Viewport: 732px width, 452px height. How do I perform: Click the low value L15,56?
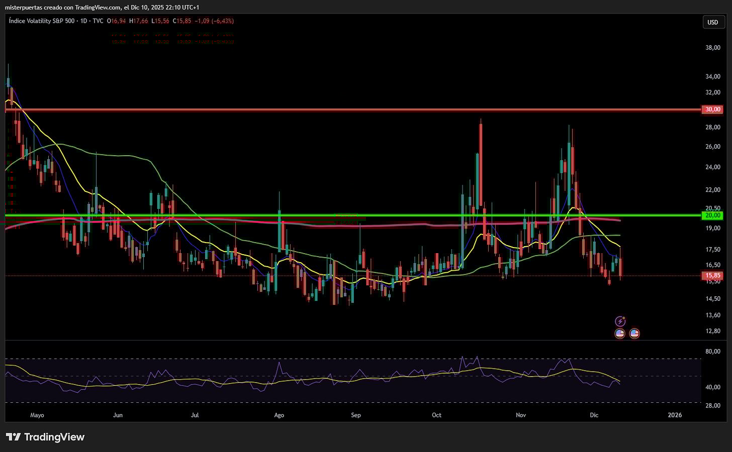(160, 21)
